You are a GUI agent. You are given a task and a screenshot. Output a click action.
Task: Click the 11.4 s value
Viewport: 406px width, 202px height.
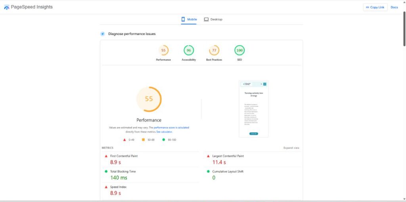(219, 162)
